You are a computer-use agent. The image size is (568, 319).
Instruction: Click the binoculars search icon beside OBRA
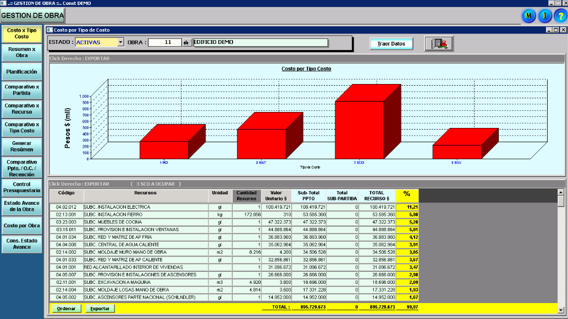click(186, 42)
